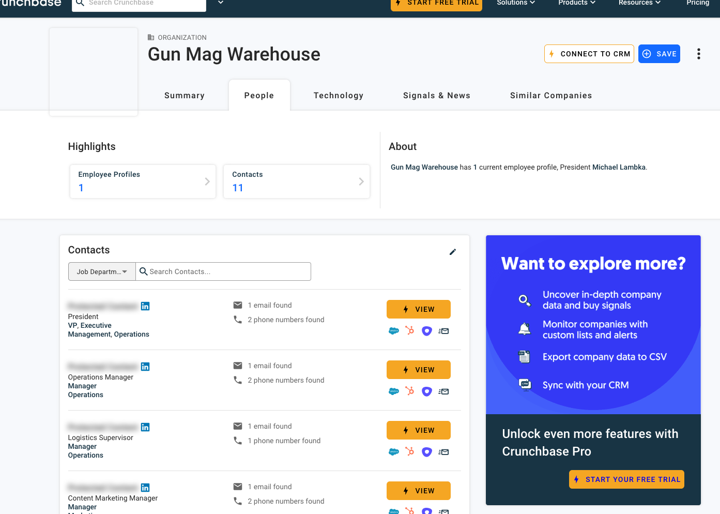This screenshot has height=514, width=720.
Task: Click send-email icon in Logistics Supervisor row
Action: pos(443,452)
